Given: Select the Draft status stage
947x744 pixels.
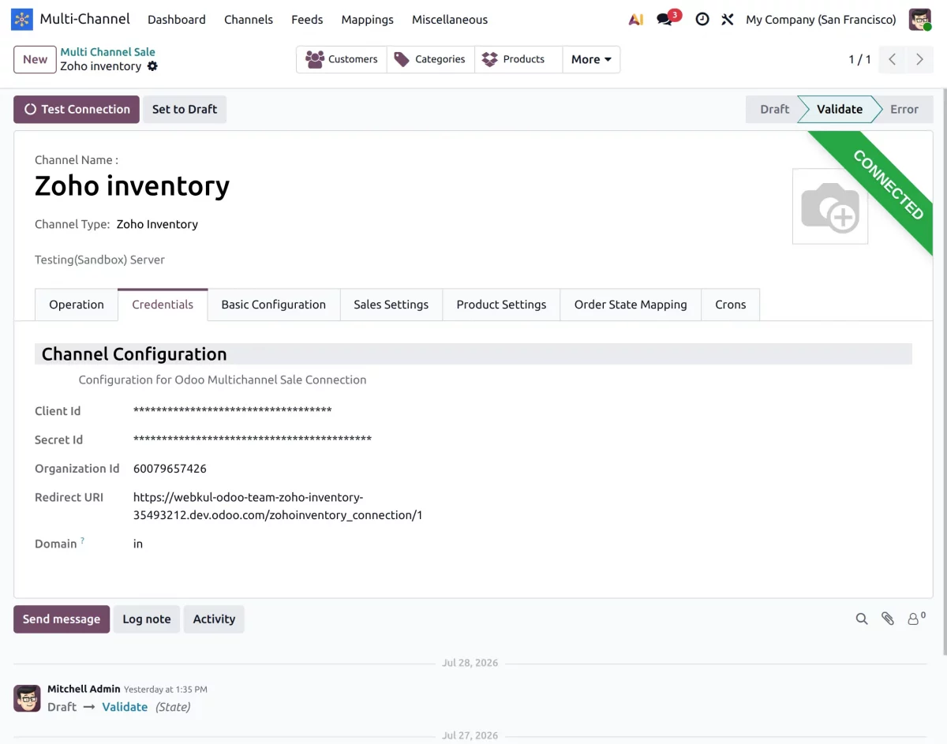Looking at the screenshot, I should pos(773,109).
